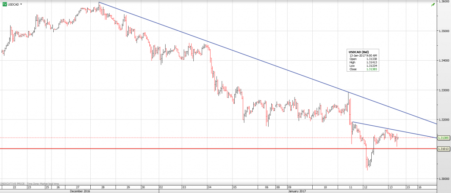Open the USDCAD symbol dropdown arrow
The width and height of the screenshot is (451, 193).
coord(22,4)
